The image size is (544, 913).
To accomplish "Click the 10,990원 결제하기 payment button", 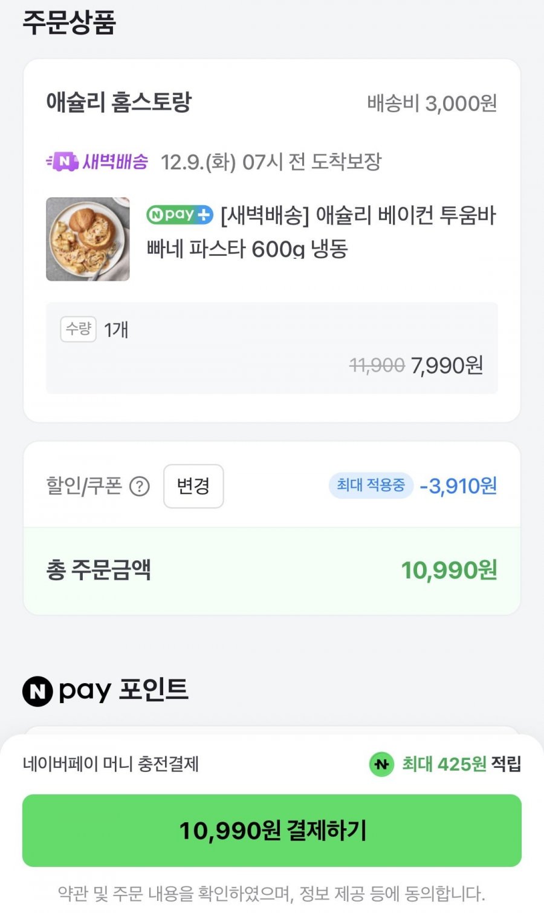I will 272,830.
